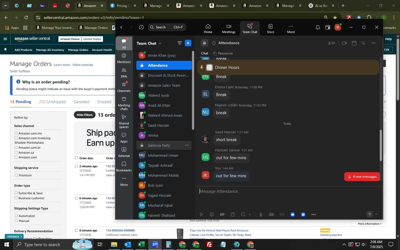The width and height of the screenshot is (400, 250).
Task: Open Zoom history clock icon
Action: click(x=141, y=27)
